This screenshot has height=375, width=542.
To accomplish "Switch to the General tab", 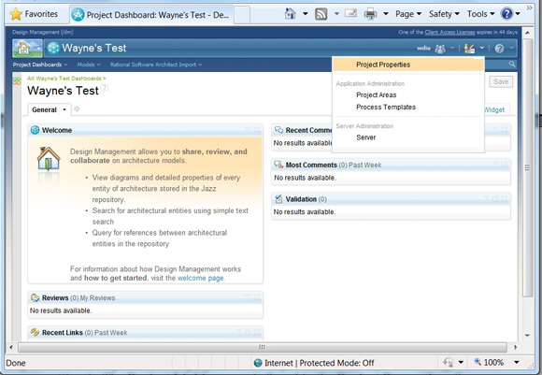I will tap(44, 109).
